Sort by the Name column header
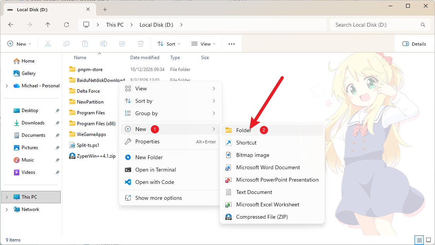The image size is (435, 245). 80,58
